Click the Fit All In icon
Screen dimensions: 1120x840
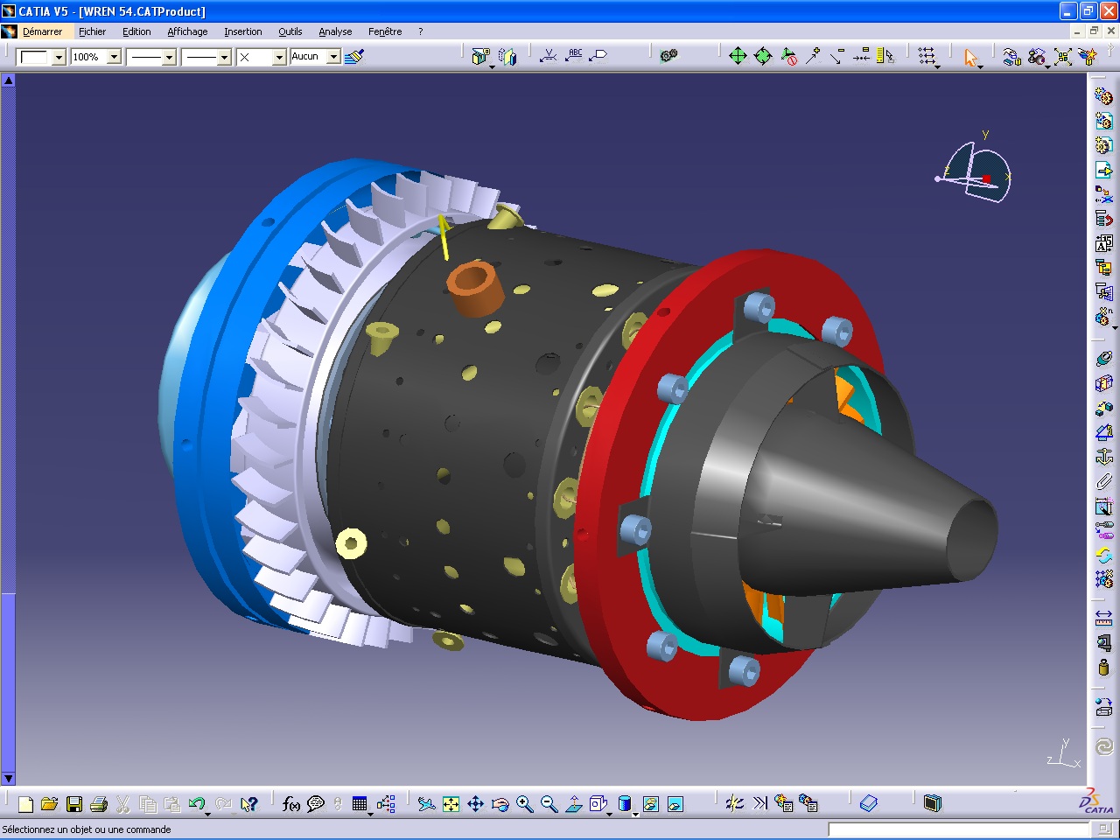click(x=451, y=802)
